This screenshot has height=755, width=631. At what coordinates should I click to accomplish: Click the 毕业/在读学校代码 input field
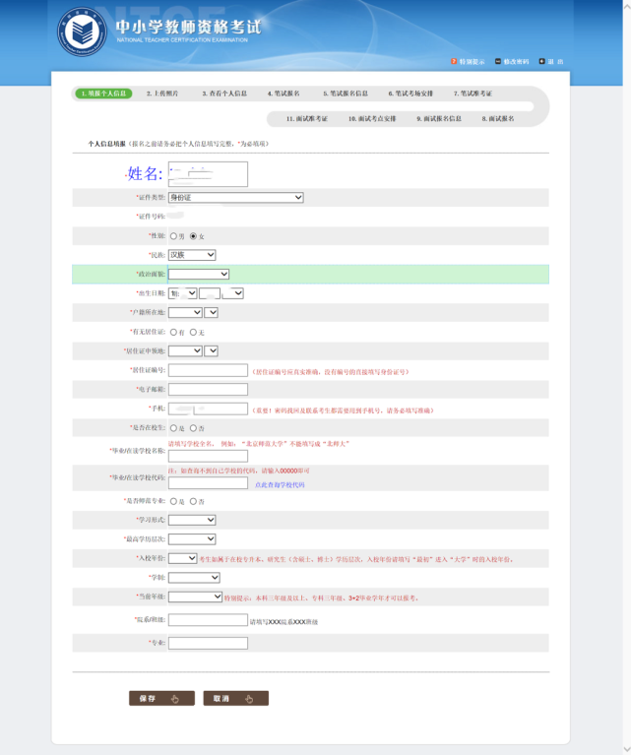pos(208,483)
